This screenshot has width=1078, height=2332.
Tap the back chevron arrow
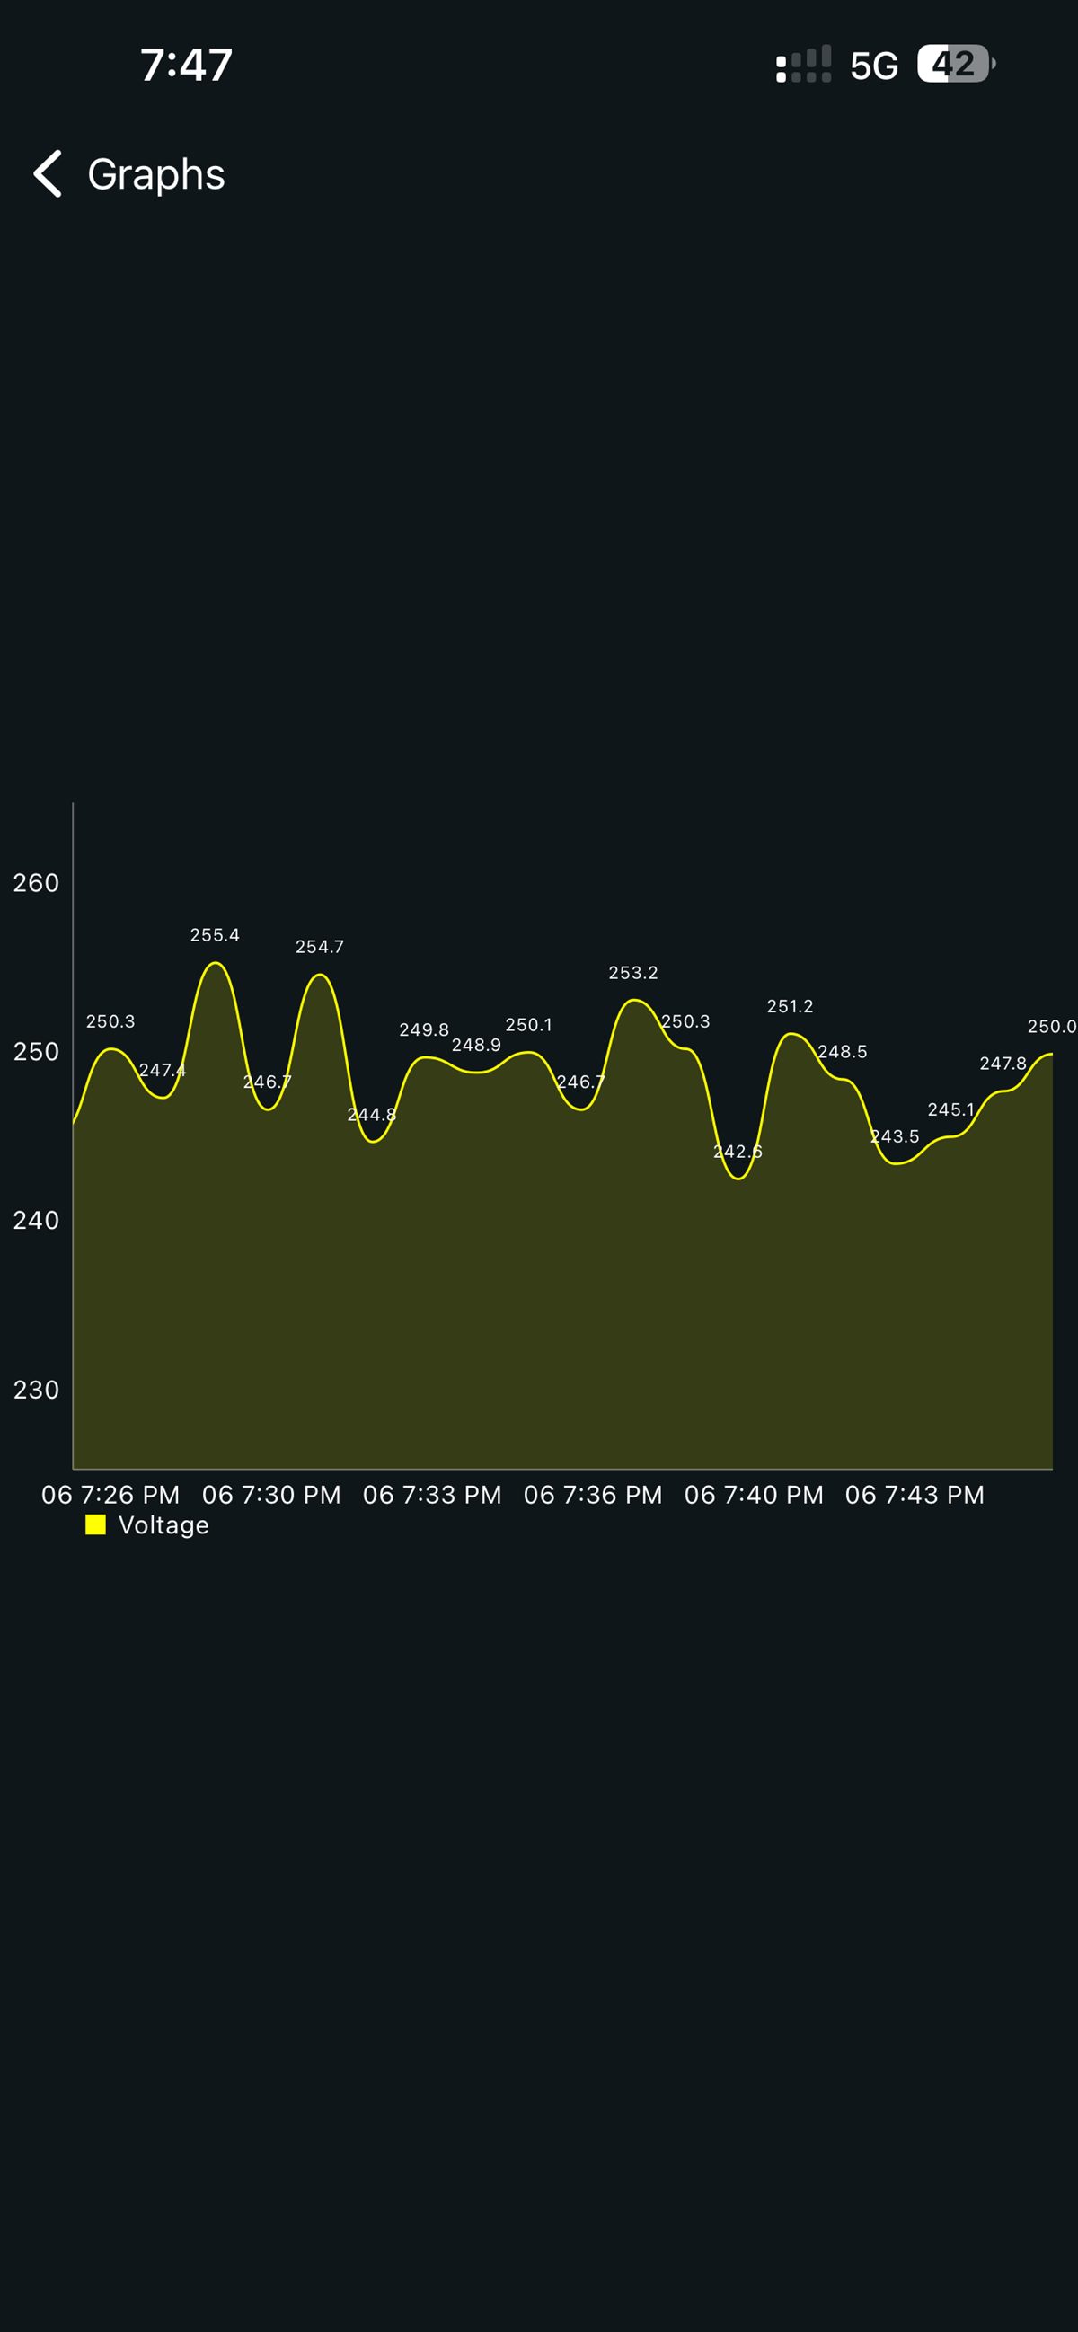(x=48, y=172)
